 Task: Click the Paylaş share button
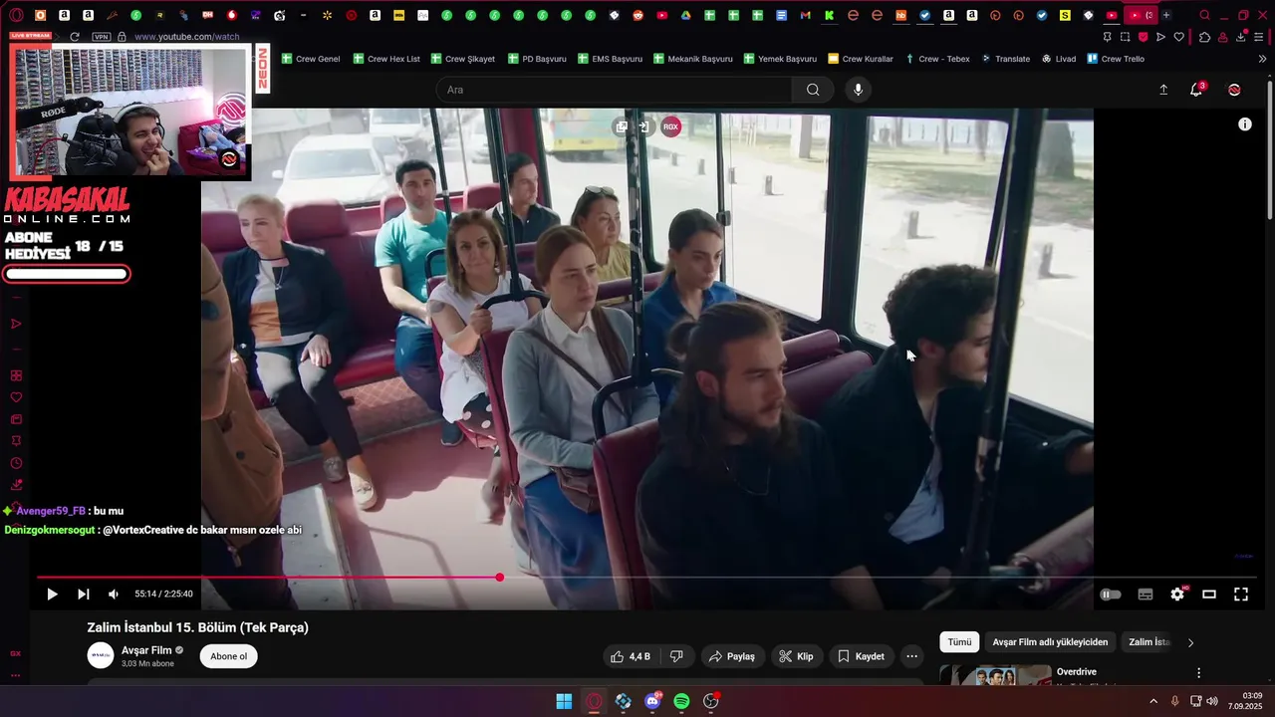[732, 656]
